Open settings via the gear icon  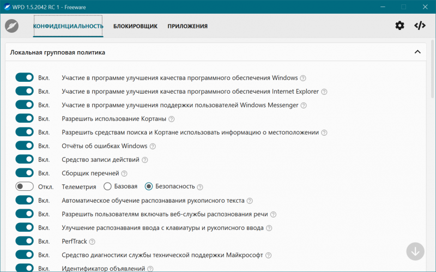[400, 26]
